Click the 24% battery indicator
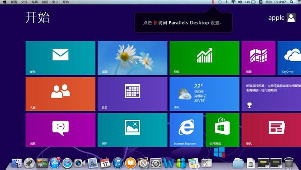This screenshot has height=170, width=301. 250,2
